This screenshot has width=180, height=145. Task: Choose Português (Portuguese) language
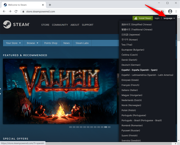tap(134, 115)
